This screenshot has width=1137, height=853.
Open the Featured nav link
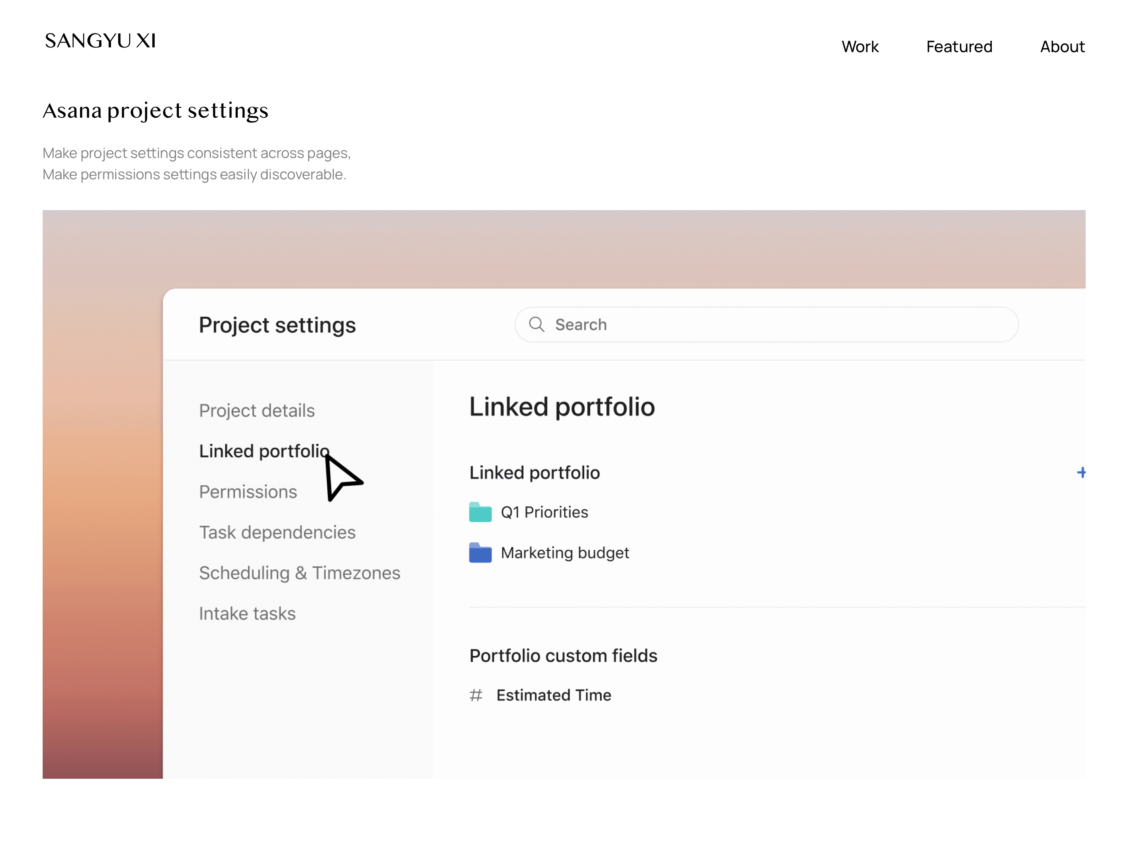pos(959,47)
